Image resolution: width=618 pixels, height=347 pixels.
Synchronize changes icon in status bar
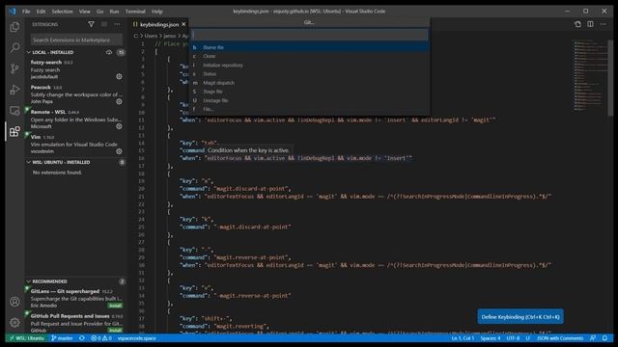82,338
